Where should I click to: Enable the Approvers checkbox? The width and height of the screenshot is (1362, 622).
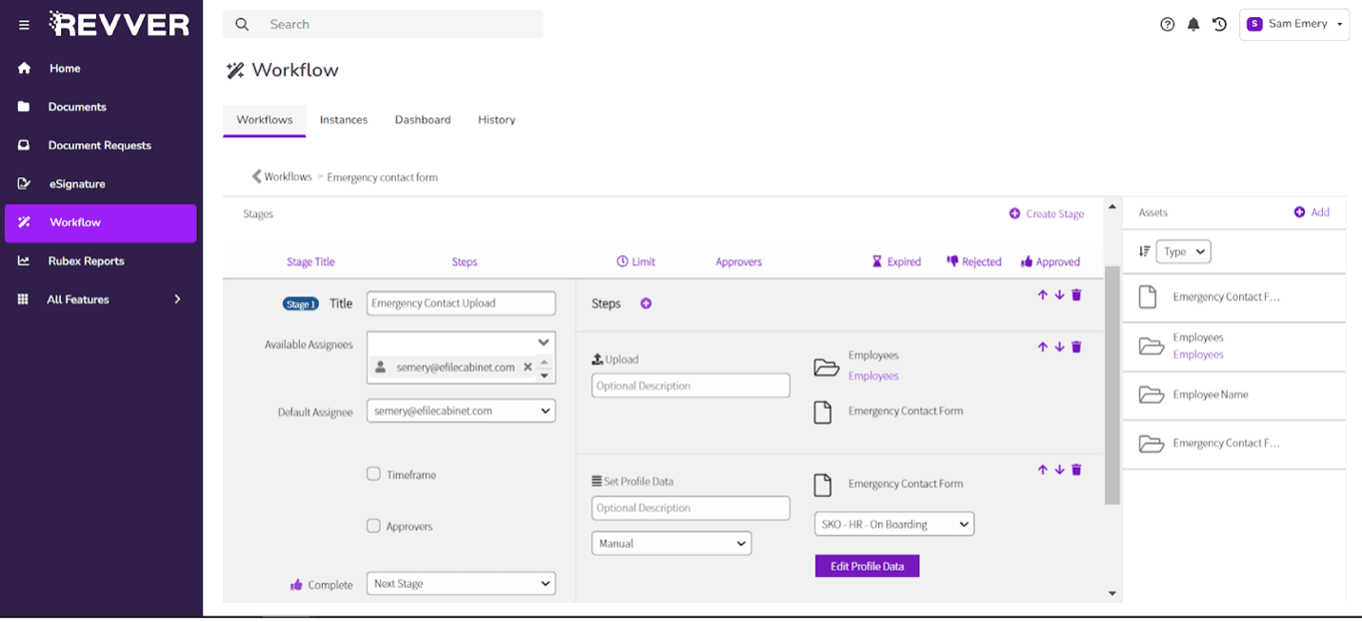373,525
